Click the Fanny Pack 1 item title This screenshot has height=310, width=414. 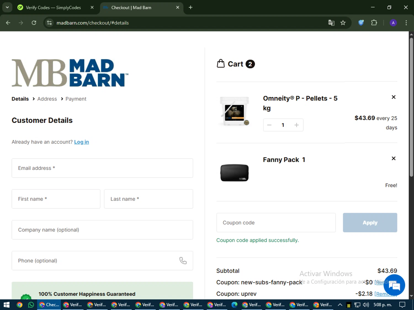point(284,160)
